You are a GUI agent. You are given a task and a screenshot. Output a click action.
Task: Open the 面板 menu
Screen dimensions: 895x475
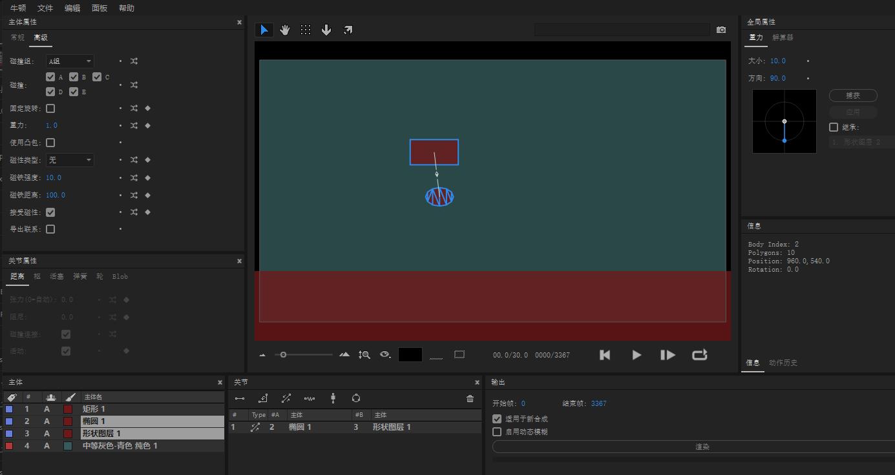(100, 8)
